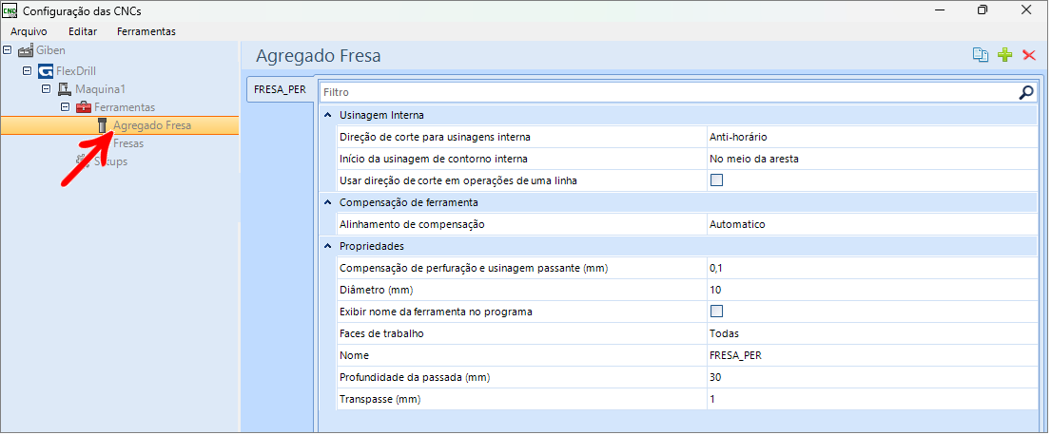
Task: Click the 'Agregado Fresa' panel heading
Action: click(x=319, y=55)
